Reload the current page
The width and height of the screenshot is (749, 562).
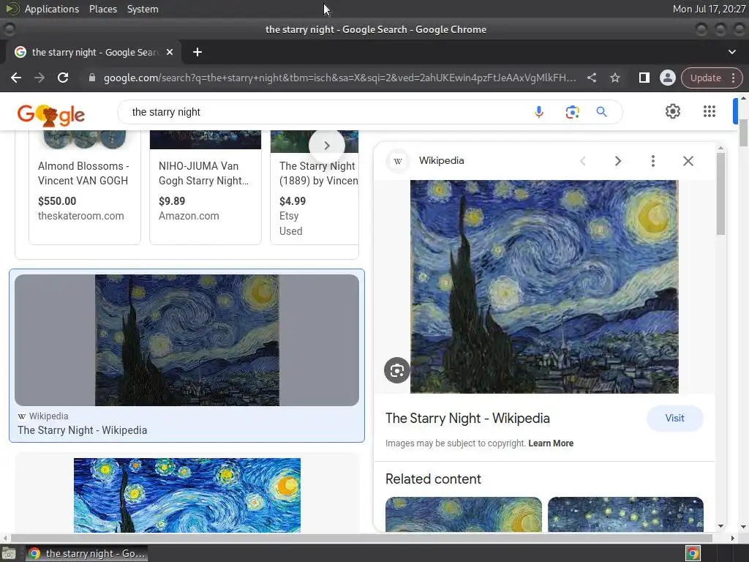tap(63, 78)
